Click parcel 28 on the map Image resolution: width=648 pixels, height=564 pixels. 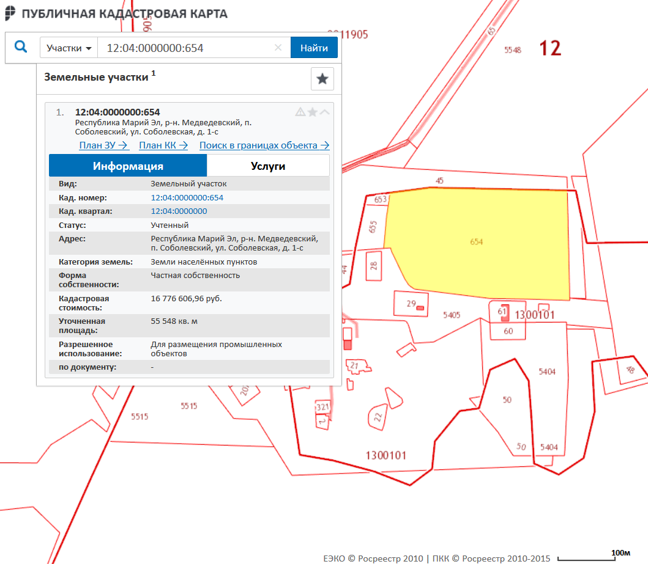(374, 266)
